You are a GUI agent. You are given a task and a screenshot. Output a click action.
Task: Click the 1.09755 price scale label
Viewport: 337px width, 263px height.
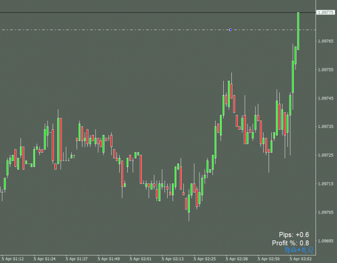point(326,70)
